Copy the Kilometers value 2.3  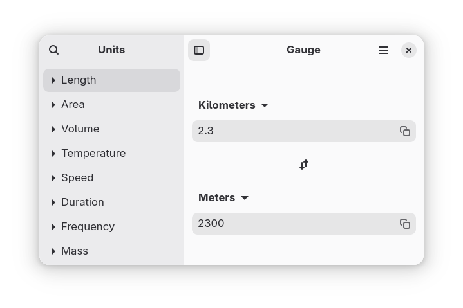coord(405,131)
